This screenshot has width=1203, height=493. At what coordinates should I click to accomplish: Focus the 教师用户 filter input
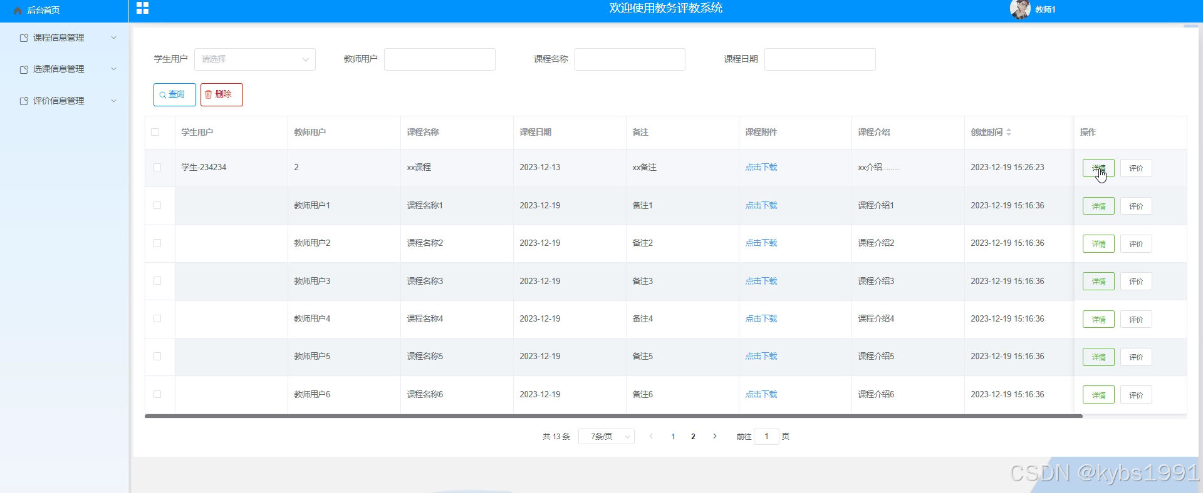440,59
